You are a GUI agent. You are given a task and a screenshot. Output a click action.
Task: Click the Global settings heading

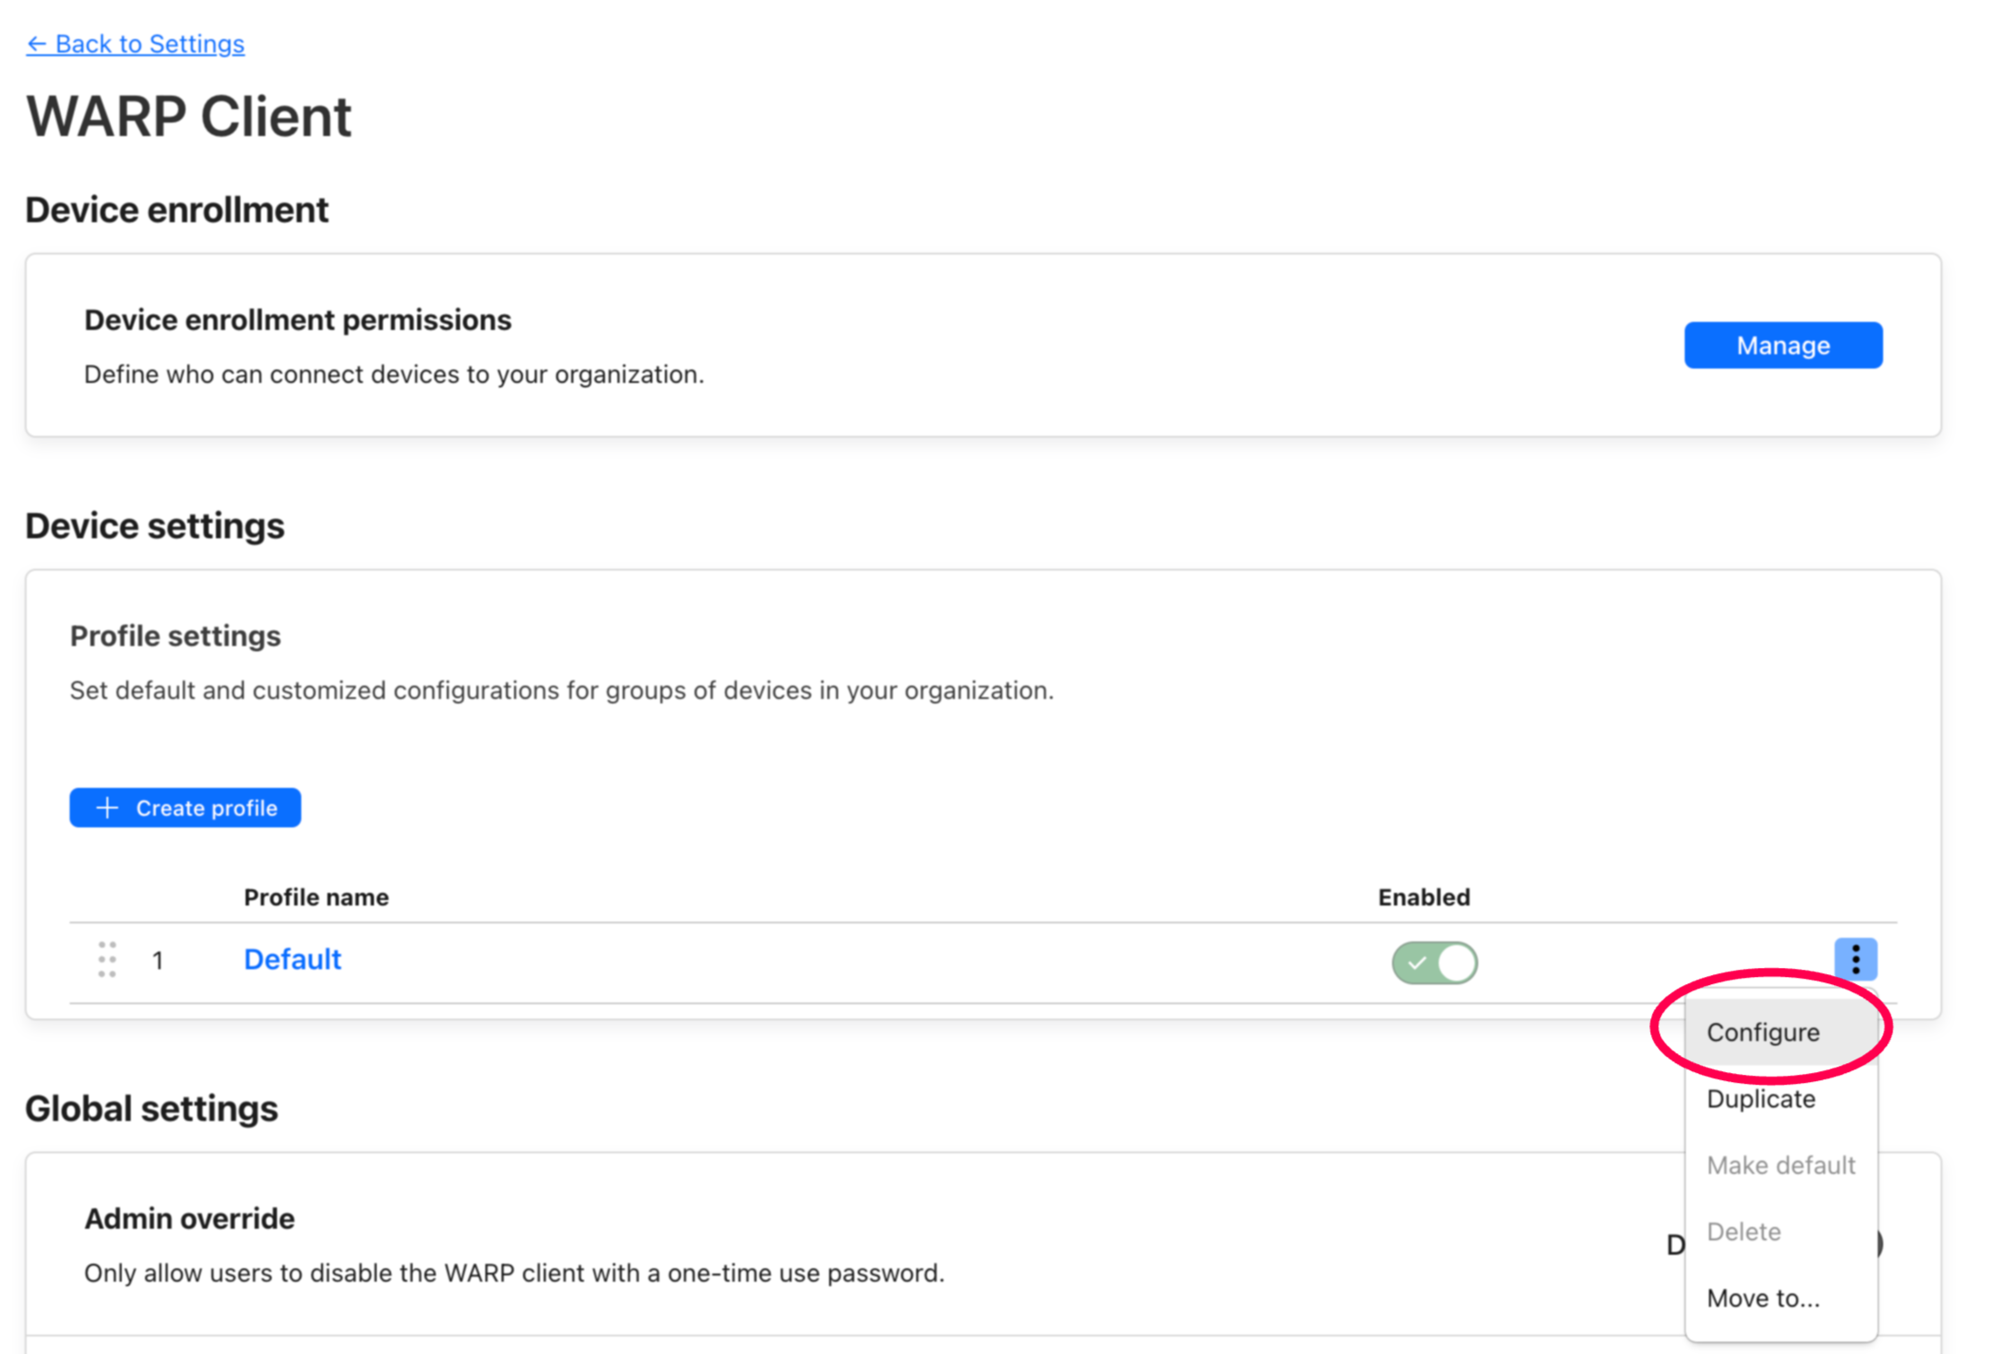coord(152,1109)
